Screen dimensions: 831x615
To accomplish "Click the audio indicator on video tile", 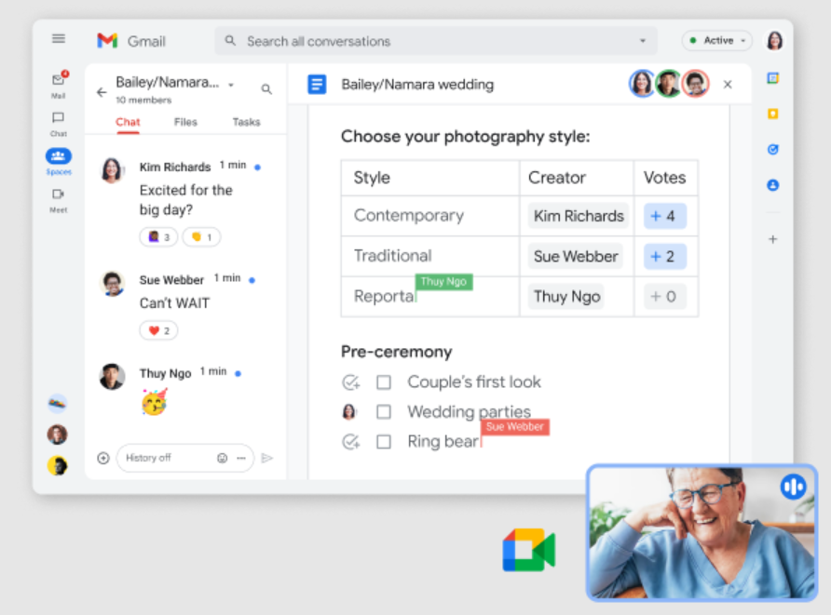I will coord(793,487).
